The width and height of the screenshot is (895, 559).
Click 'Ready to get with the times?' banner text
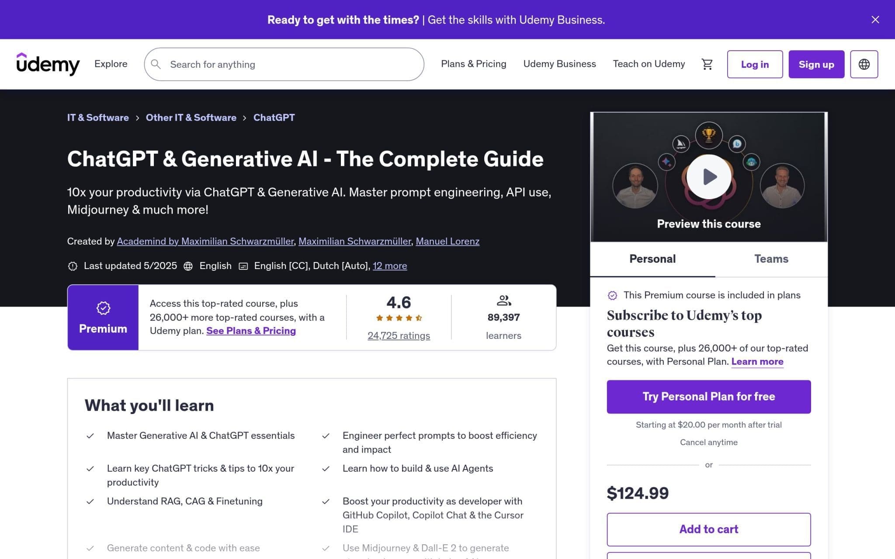(x=343, y=20)
